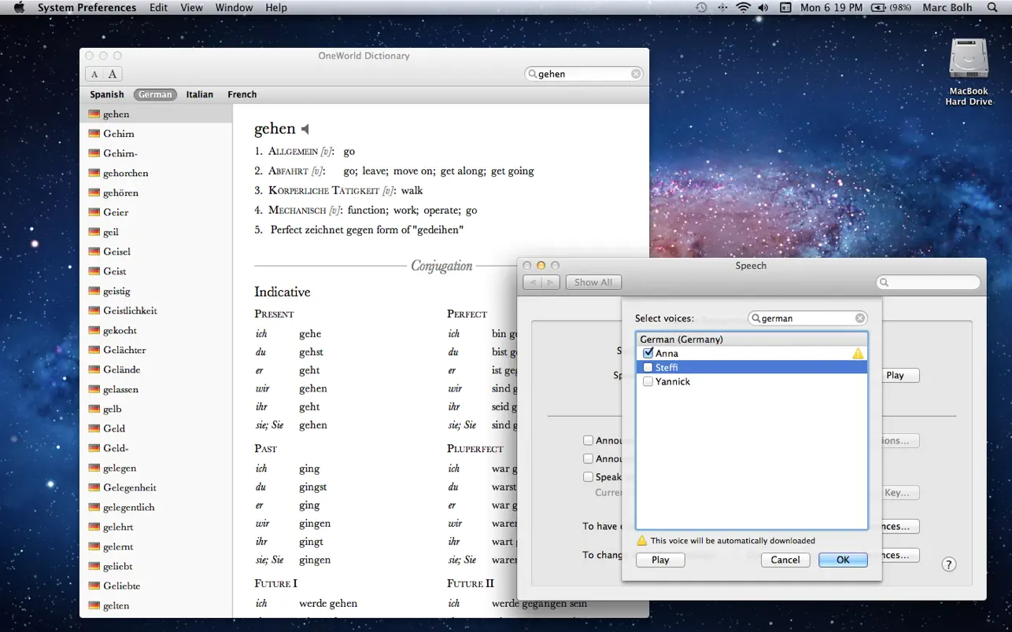The height and width of the screenshot is (632, 1012).
Task: Enable the Steffi voice checkbox
Action: 648,367
